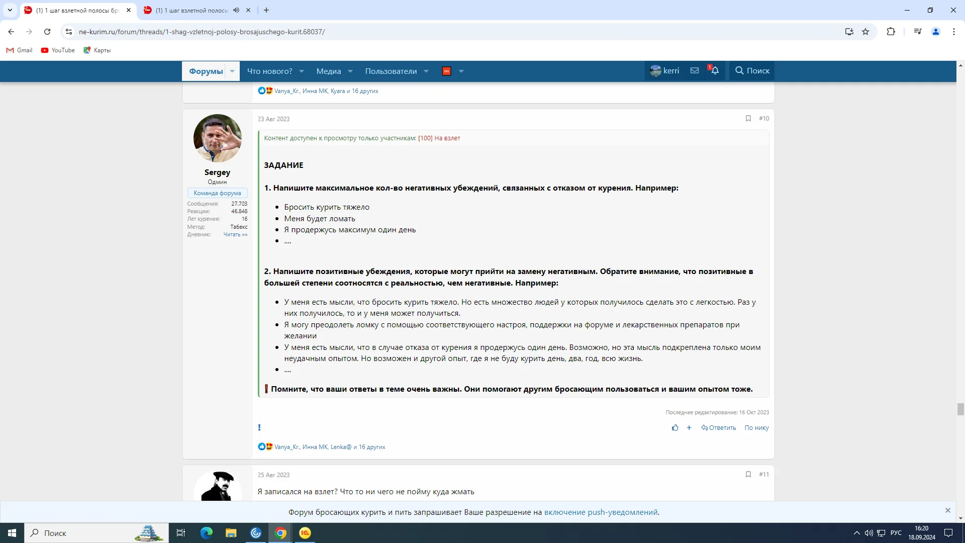Click the page vertical scrollbar thumb

(x=960, y=409)
